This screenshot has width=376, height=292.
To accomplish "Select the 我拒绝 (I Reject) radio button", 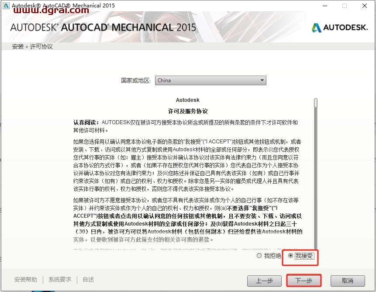I will click(259, 256).
